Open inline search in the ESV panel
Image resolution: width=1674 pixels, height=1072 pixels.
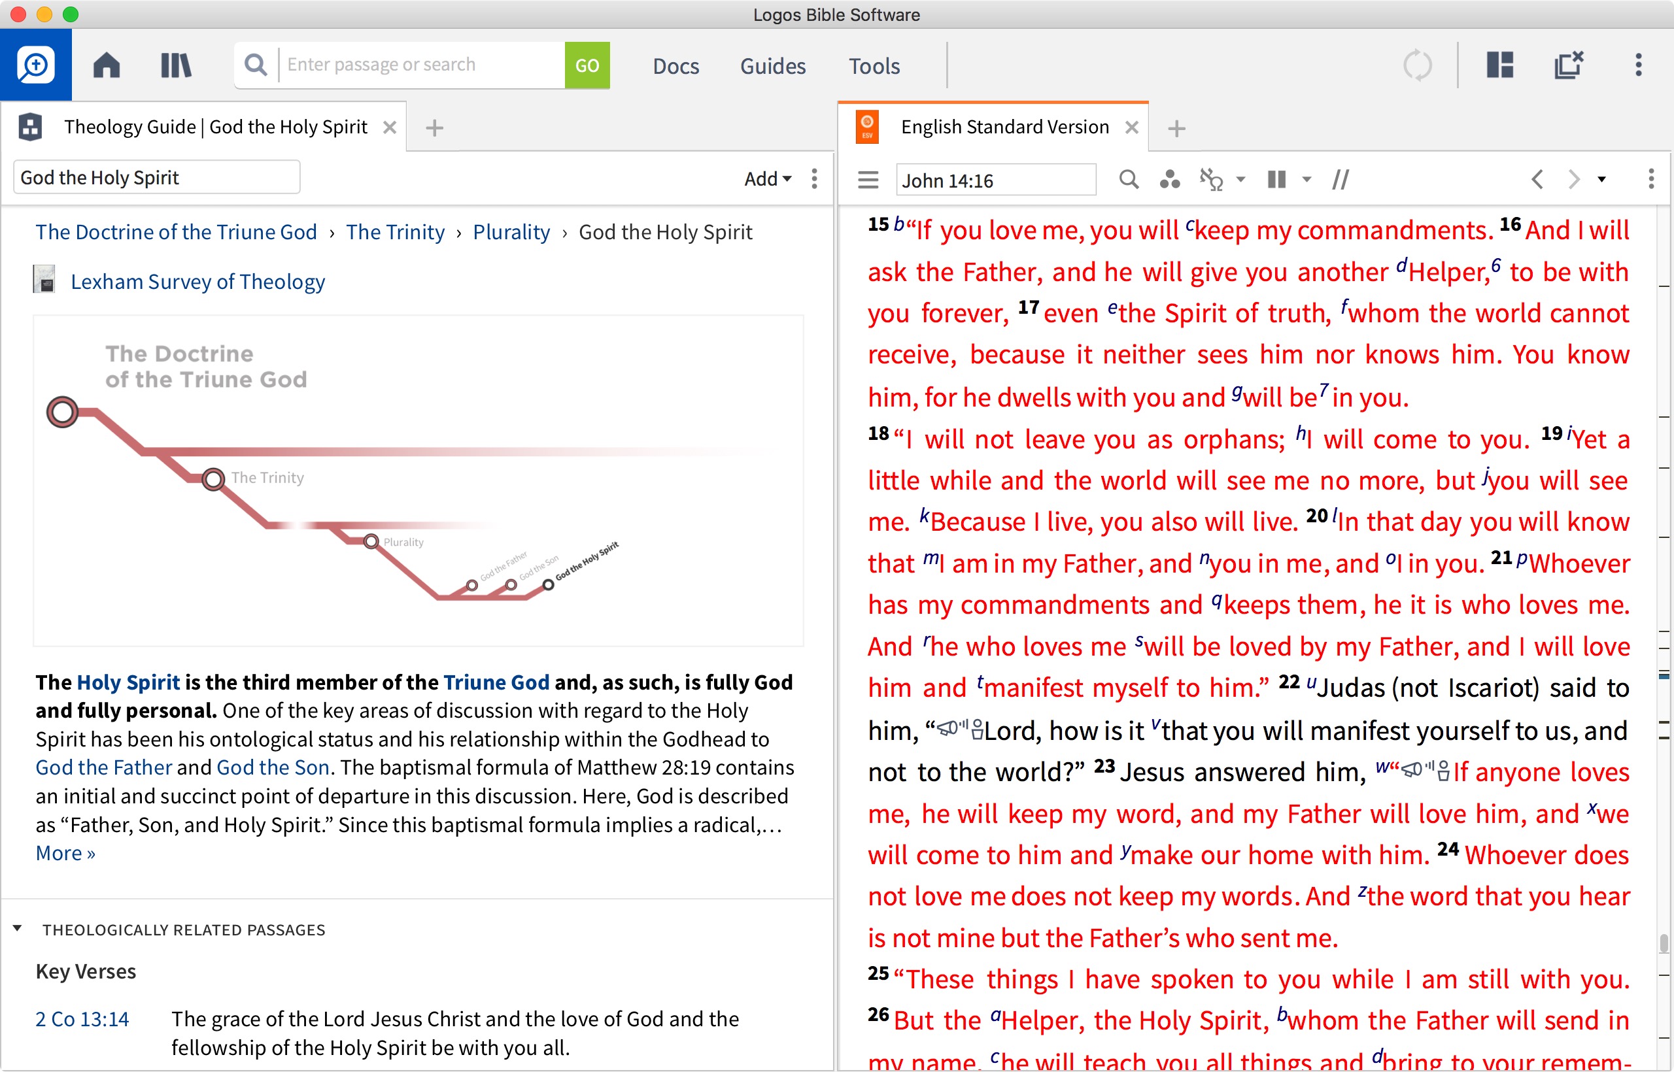[x=1129, y=180]
